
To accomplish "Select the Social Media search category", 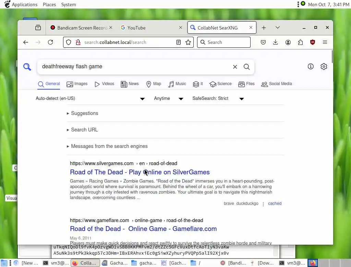I will 277,84.
